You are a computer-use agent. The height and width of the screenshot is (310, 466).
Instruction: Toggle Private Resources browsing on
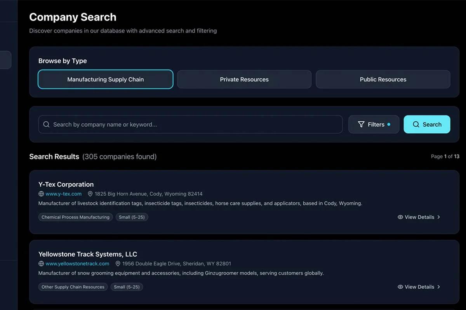coord(244,79)
